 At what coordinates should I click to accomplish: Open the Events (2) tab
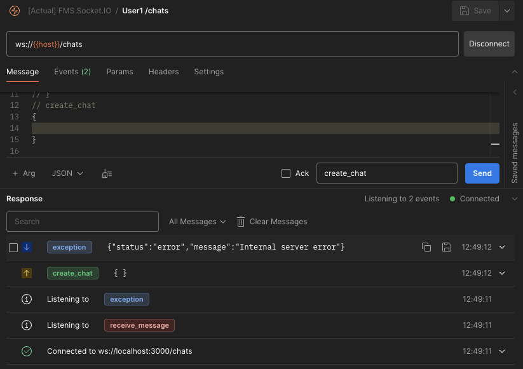click(72, 72)
